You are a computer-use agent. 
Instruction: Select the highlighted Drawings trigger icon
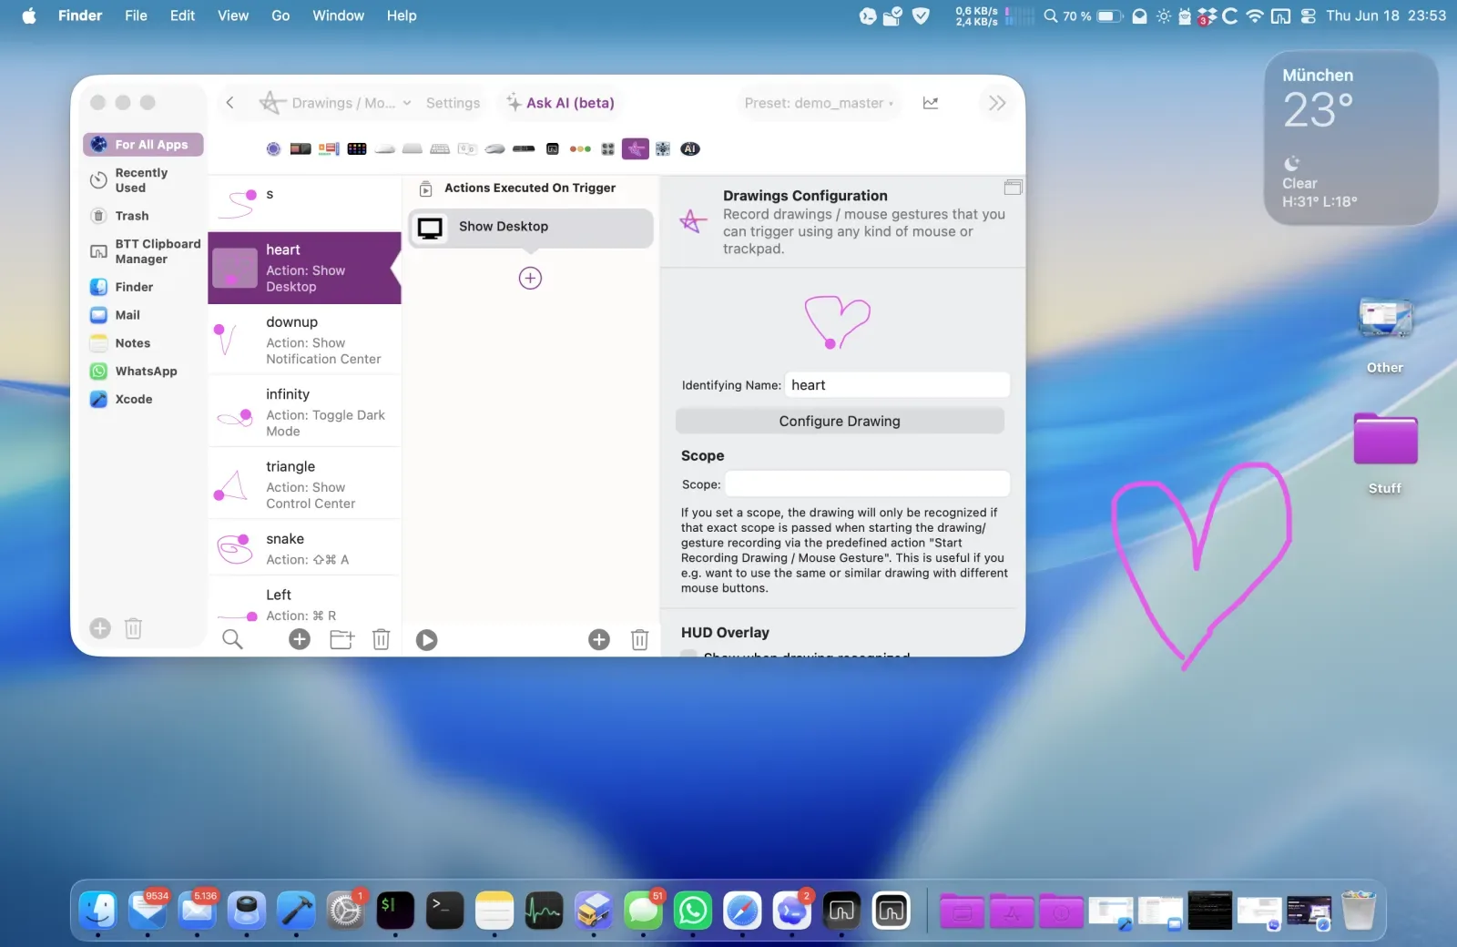click(636, 148)
